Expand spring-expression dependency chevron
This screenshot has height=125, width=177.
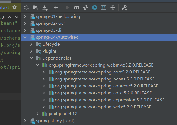[44, 100]
